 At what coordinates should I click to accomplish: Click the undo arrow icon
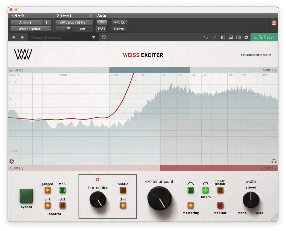(206, 37)
